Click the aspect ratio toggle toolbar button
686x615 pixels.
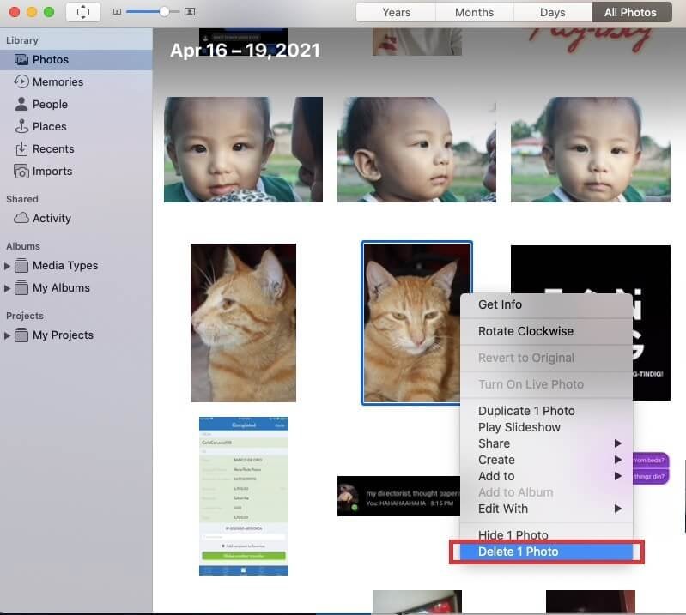[x=83, y=12]
